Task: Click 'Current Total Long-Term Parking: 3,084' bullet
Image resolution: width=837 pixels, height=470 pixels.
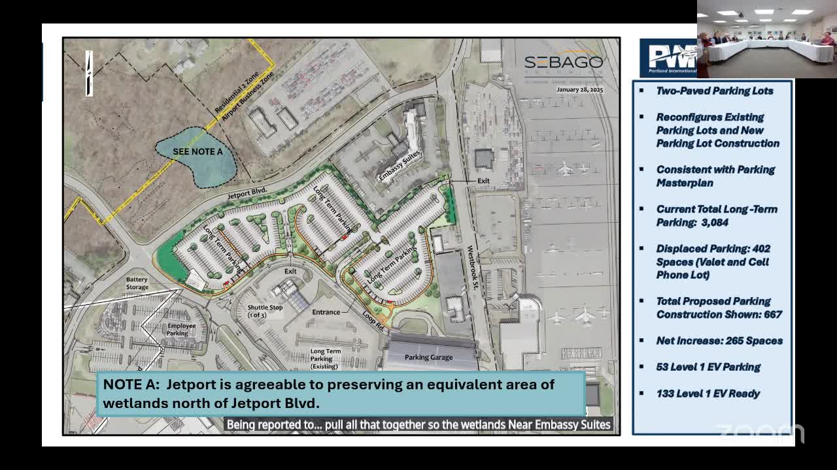Action: (717, 215)
